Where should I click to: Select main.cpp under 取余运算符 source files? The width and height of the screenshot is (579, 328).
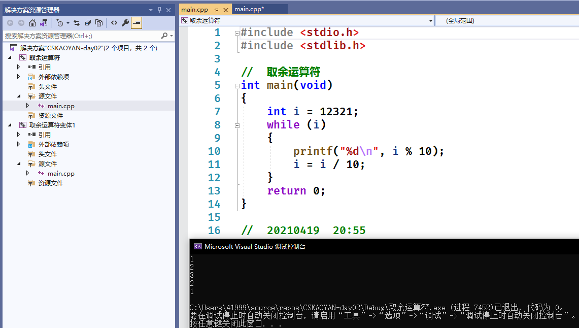(x=61, y=106)
